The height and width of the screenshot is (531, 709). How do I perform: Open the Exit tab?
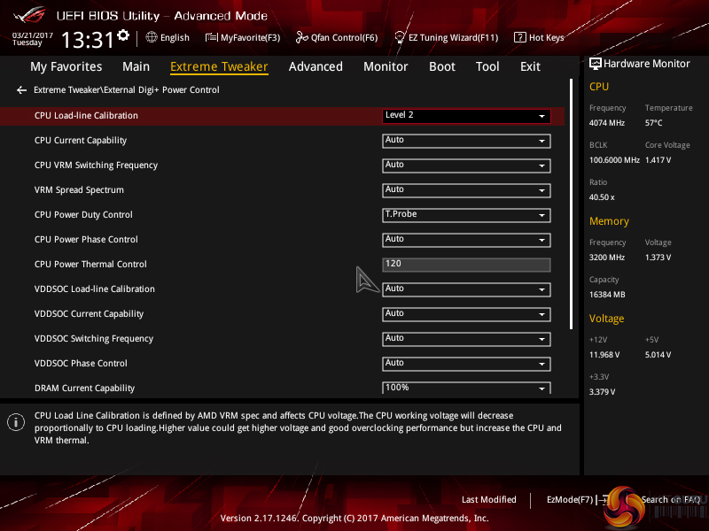pos(530,67)
